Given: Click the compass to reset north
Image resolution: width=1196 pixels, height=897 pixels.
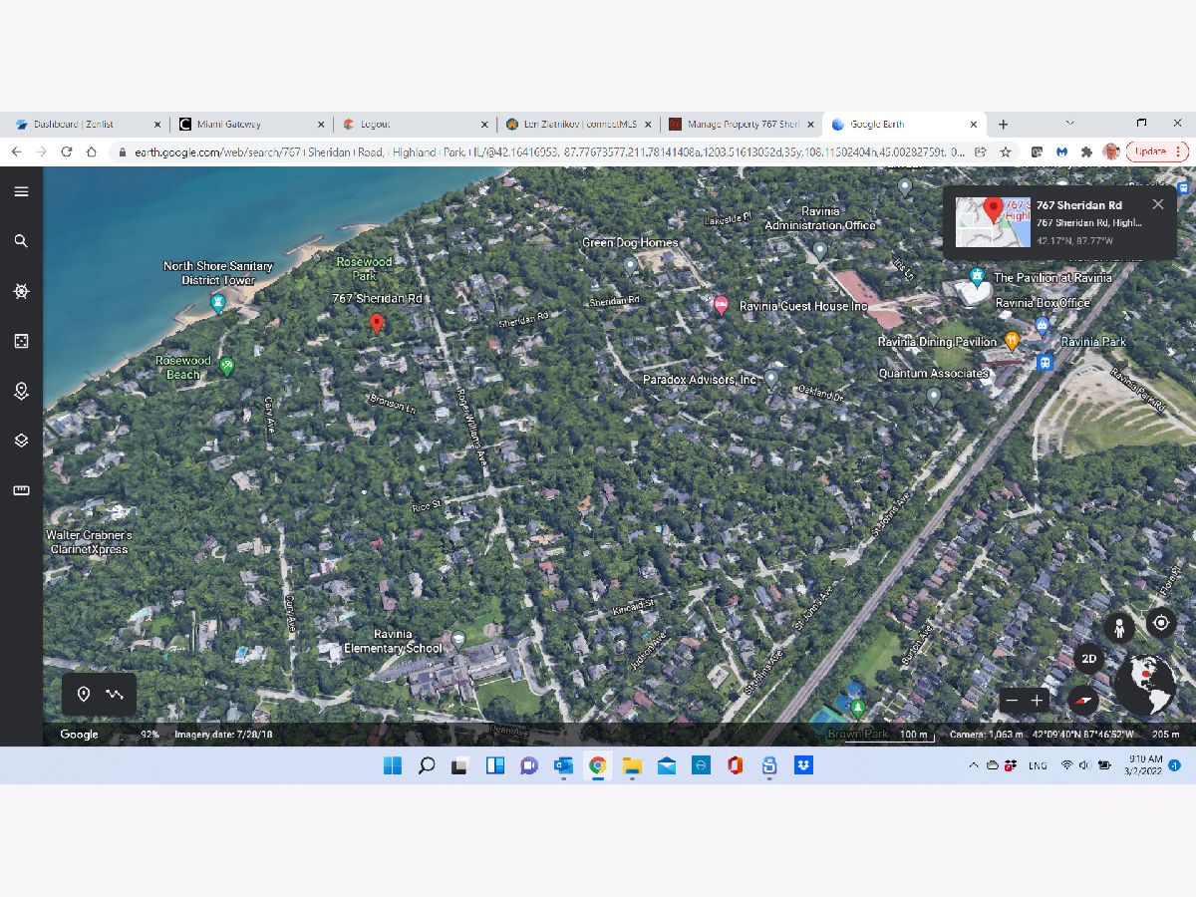Looking at the screenshot, I should (1083, 701).
